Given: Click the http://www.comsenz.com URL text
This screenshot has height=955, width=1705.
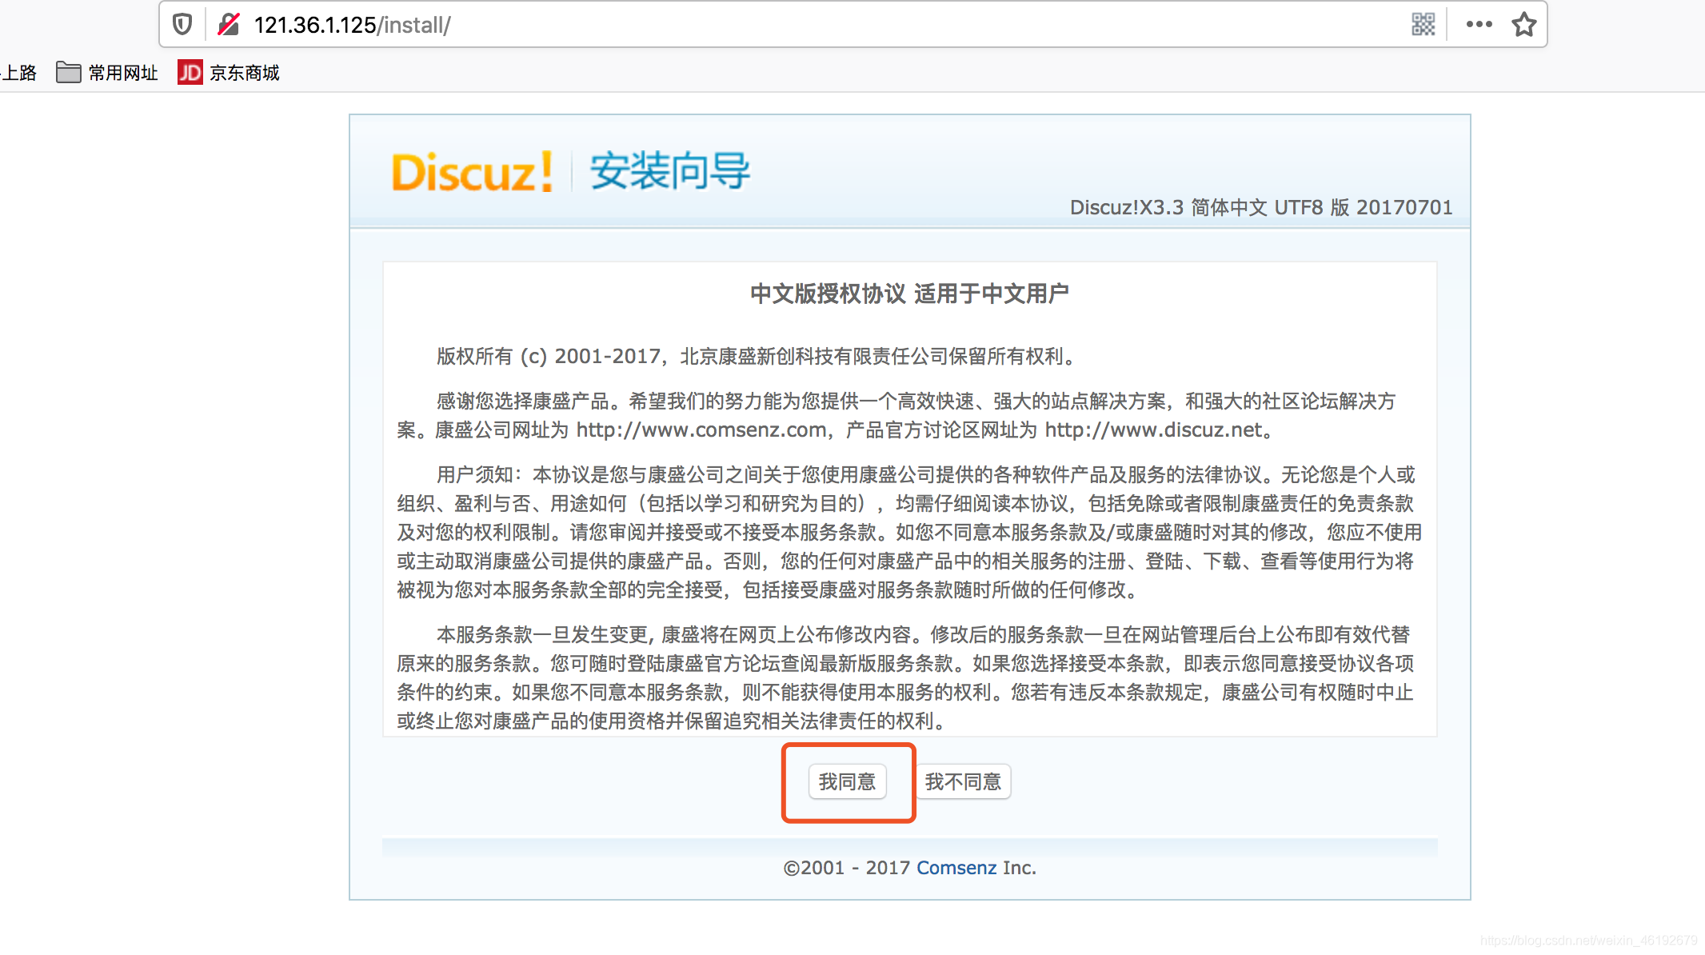Looking at the screenshot, I should point(701,430).
